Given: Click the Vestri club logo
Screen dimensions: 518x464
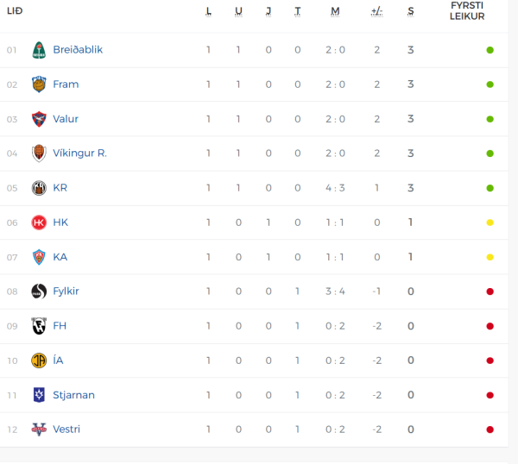Looking at the screenshot, I should pyautogui.click(x=39, y=430).
